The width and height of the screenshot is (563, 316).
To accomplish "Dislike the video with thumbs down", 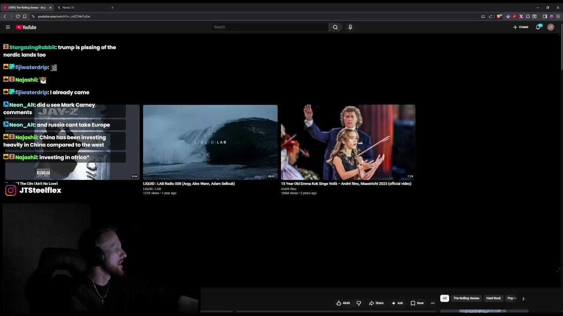I will (x=358, y=303).
